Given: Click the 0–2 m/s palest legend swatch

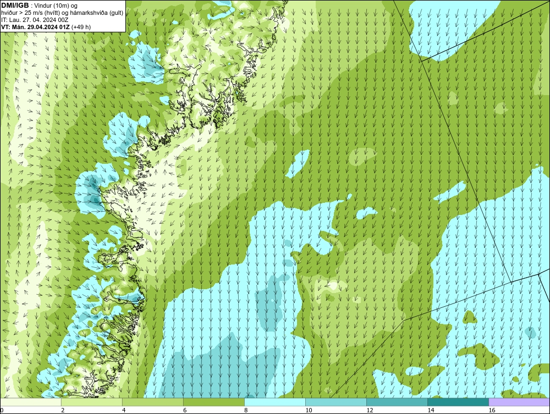Looking at the screenshot, I should pos(30,402).
